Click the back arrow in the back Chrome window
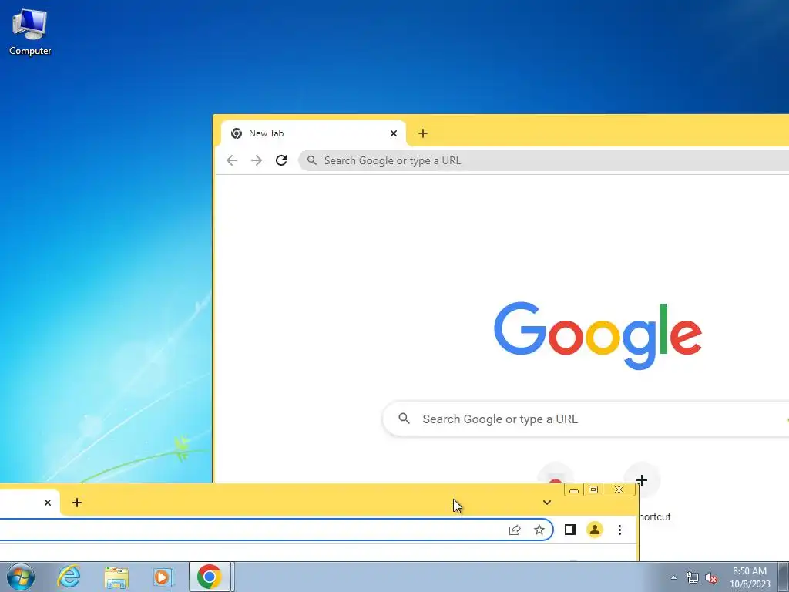The height and width of the screenshot is (592, 789). click(232, 160)
